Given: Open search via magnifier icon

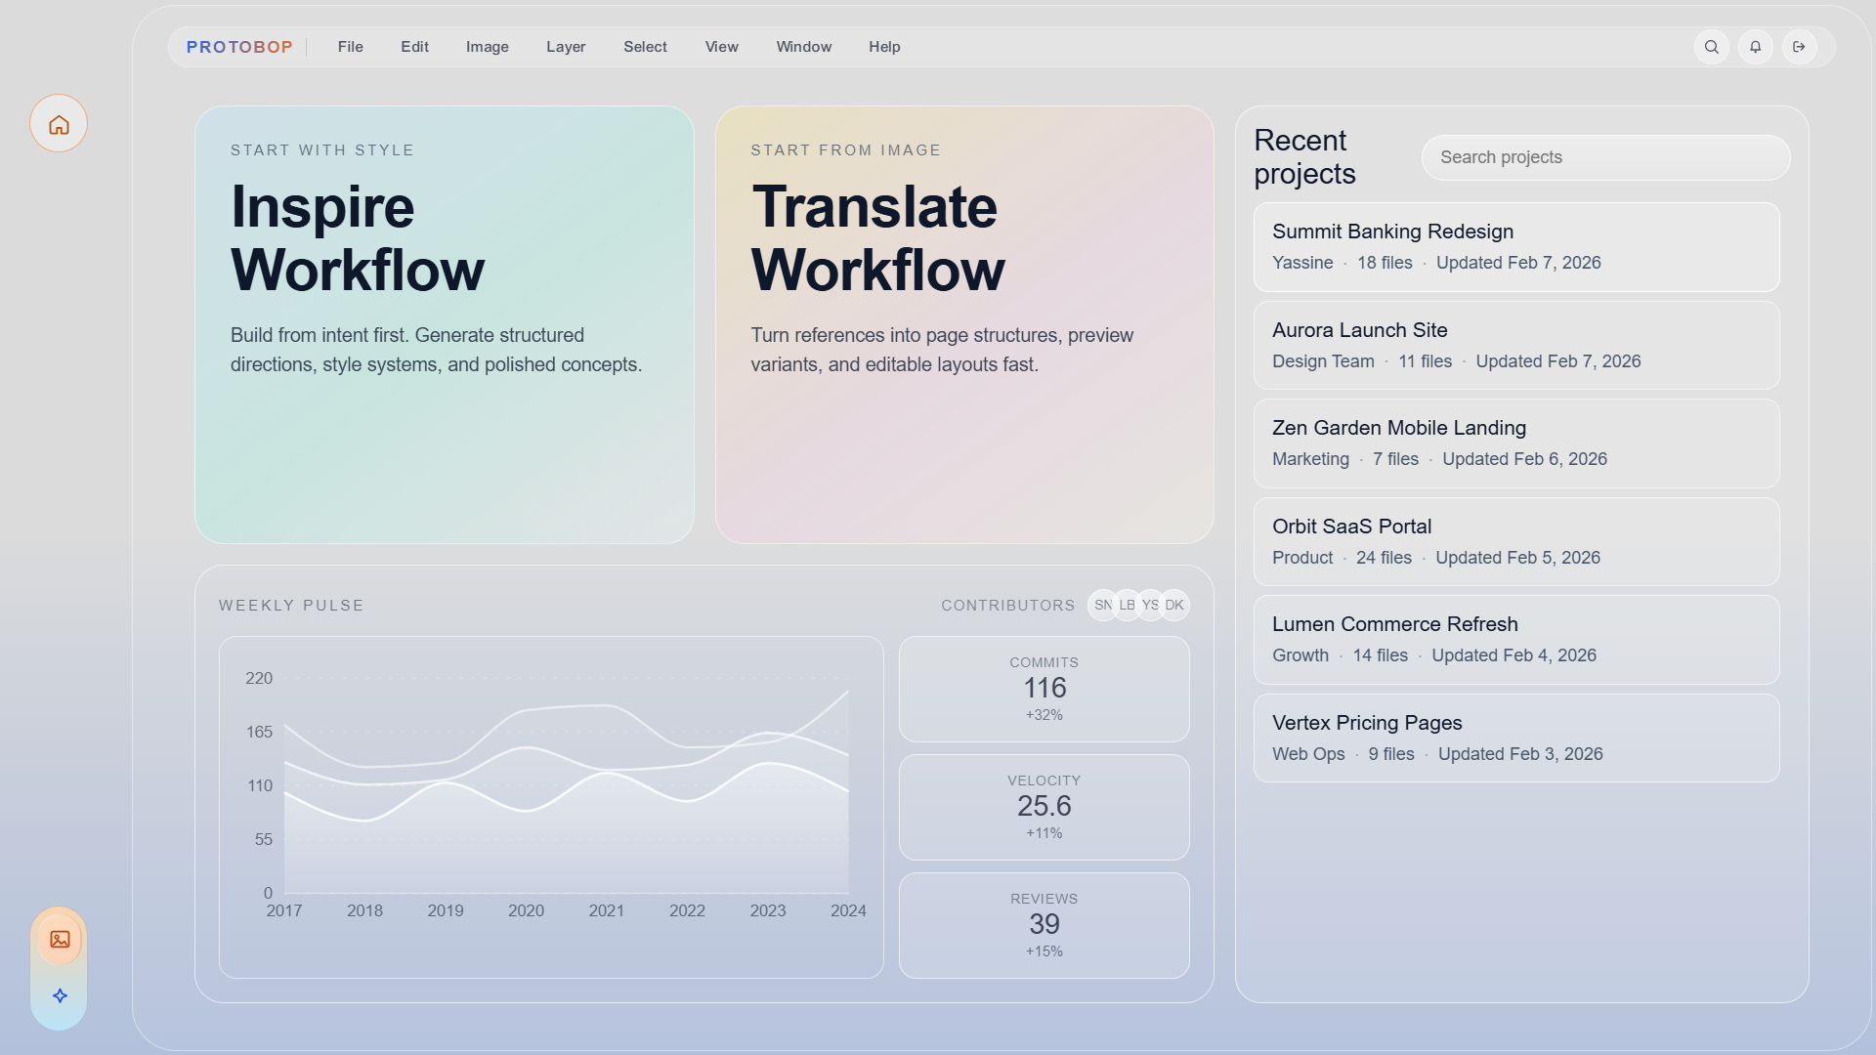Looking at the screenshot, I should (x=1712, y=47).
